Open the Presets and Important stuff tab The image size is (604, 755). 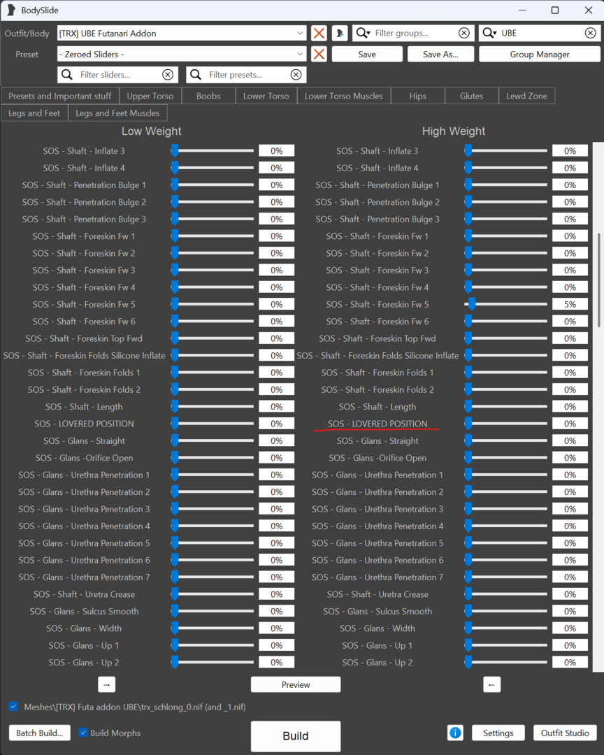pyautogui.click(x=59, y=96)
